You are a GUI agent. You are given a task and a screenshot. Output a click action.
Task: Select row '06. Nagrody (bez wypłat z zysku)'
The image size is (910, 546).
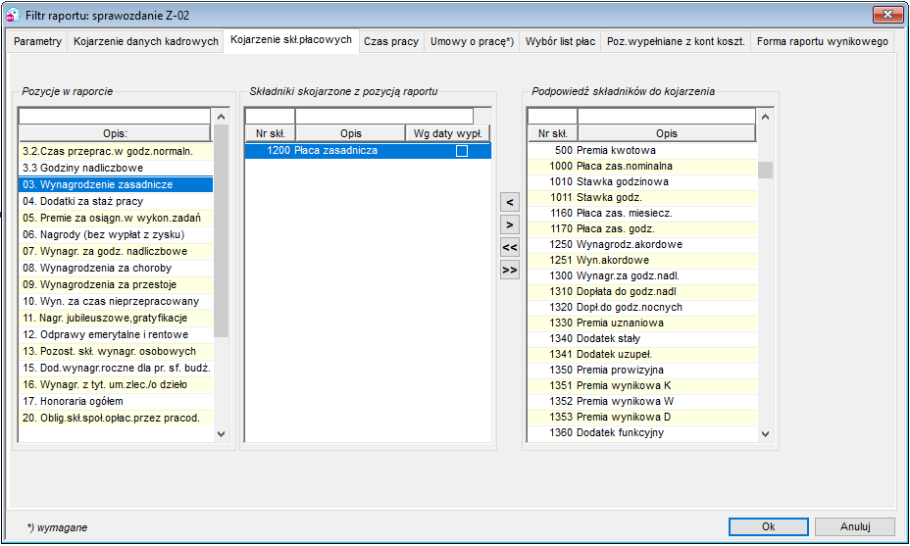(x=116, y=235)
